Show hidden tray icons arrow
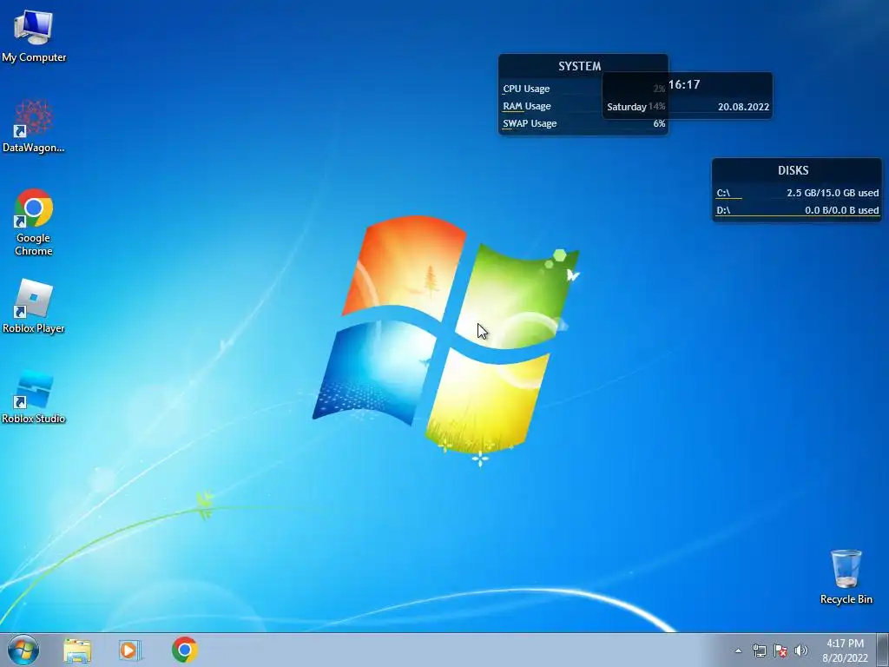Image resolution: width=889 pixels, height=667 pixels. 738,650
